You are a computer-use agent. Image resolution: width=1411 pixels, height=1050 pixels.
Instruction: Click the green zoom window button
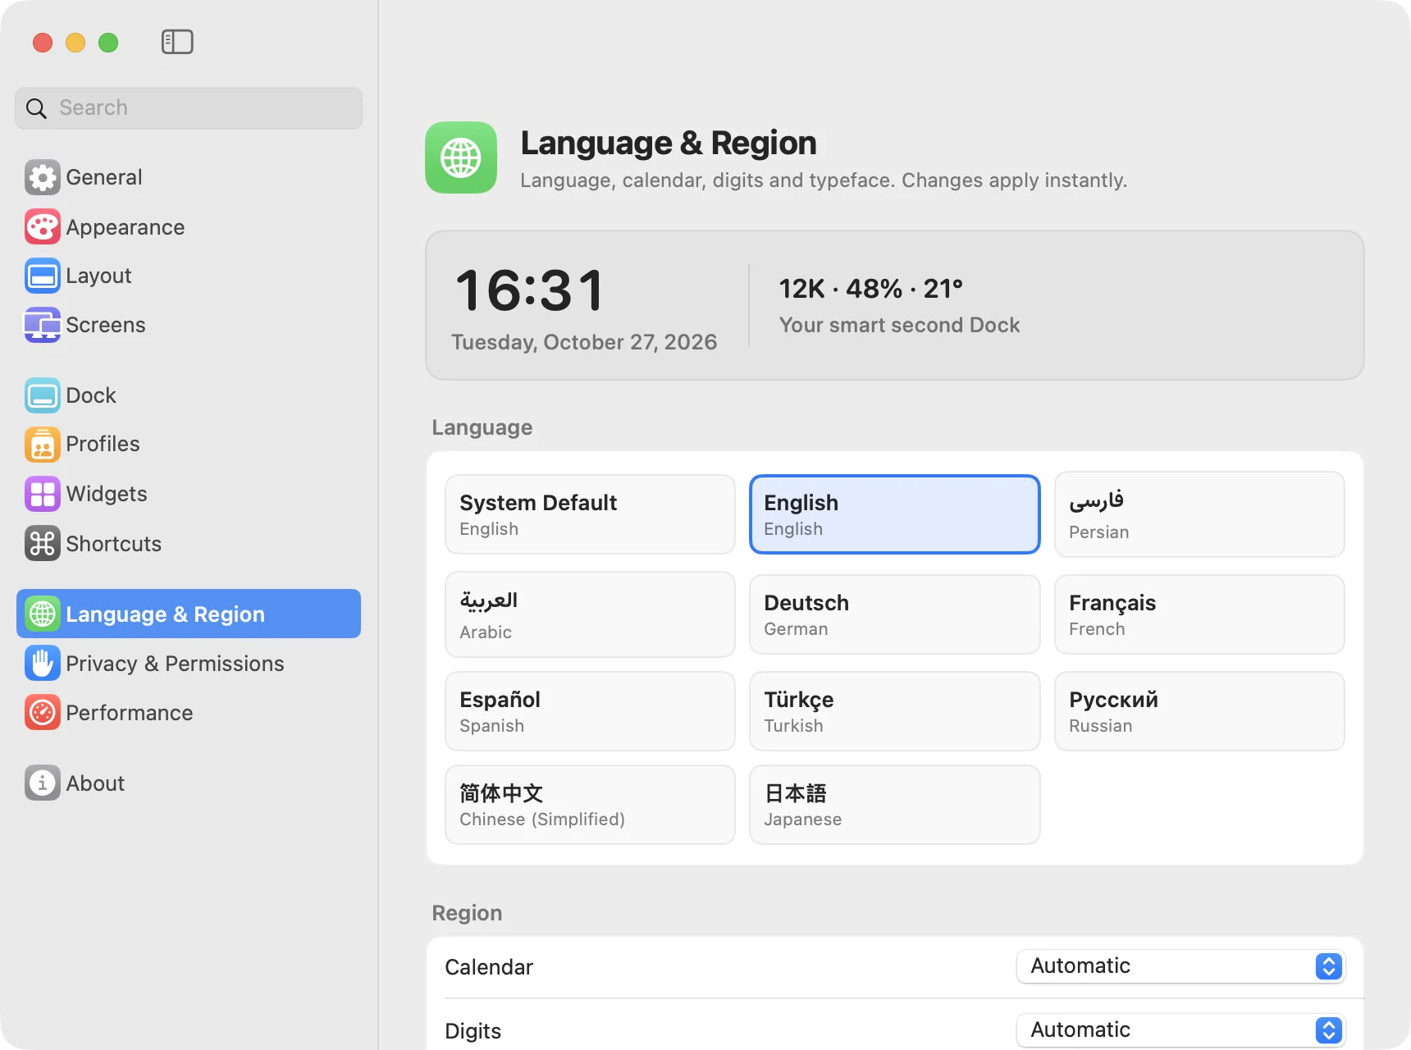click(108, 42)
